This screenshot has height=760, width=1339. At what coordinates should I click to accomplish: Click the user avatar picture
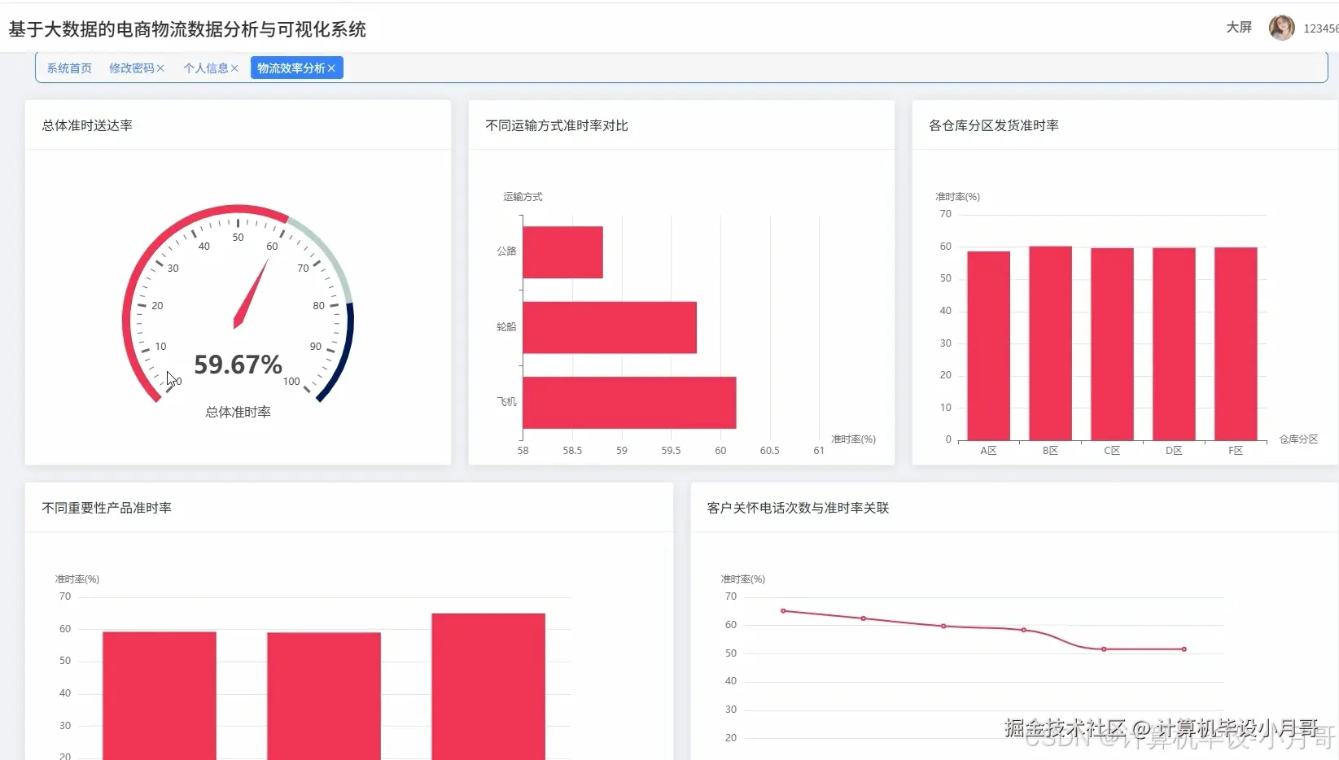(x=1282, y=28)
